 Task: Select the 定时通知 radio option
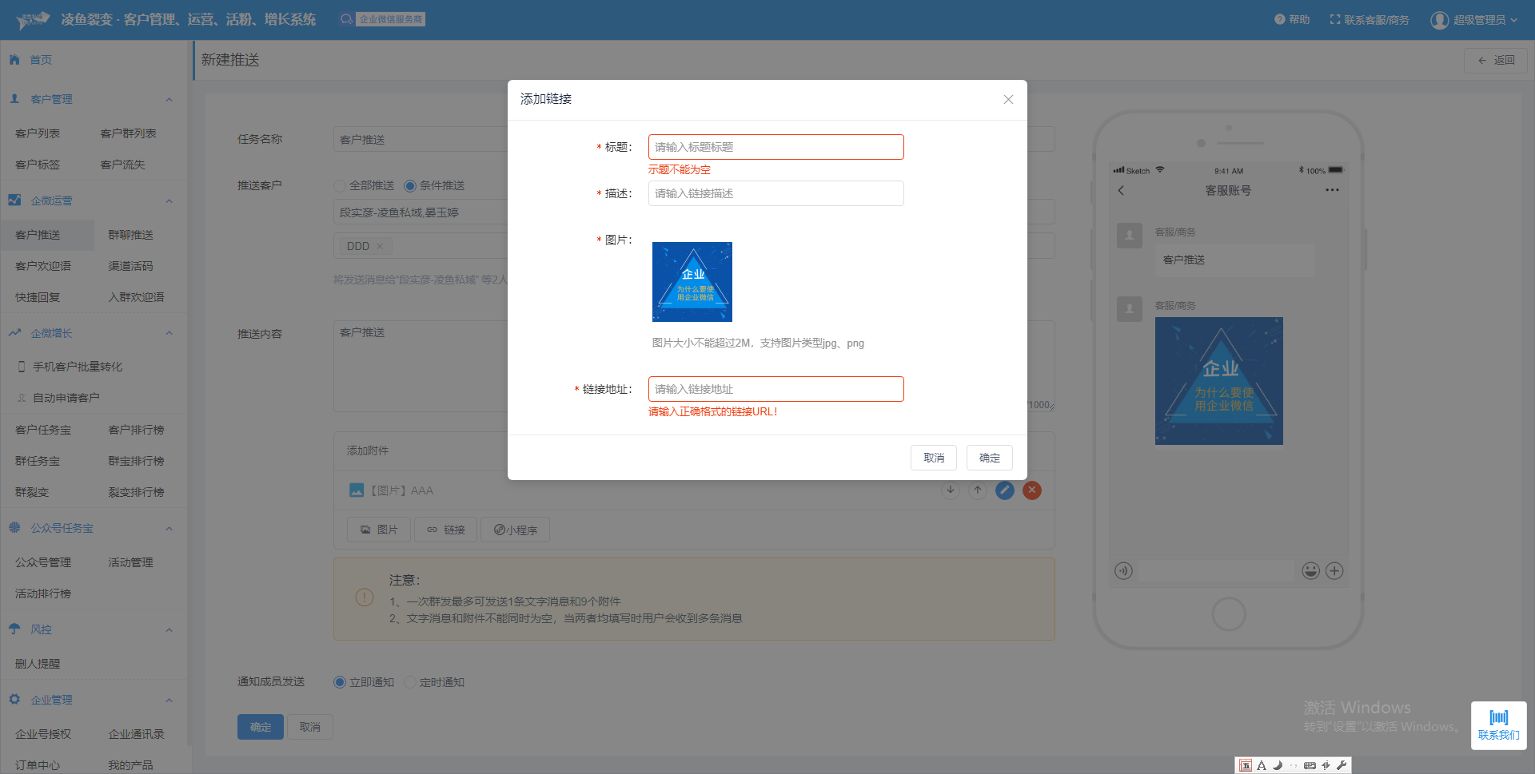(410, 682)
